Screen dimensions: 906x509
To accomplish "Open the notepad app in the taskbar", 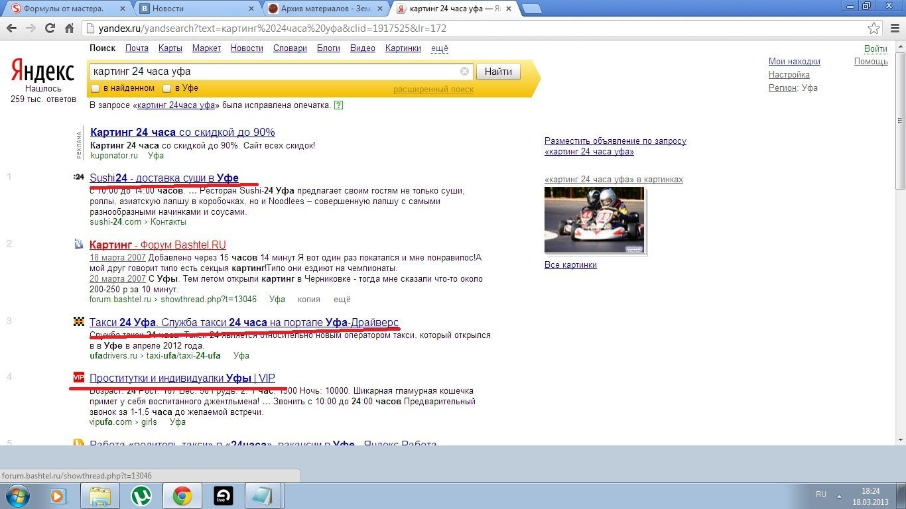I will click(263, 496).
